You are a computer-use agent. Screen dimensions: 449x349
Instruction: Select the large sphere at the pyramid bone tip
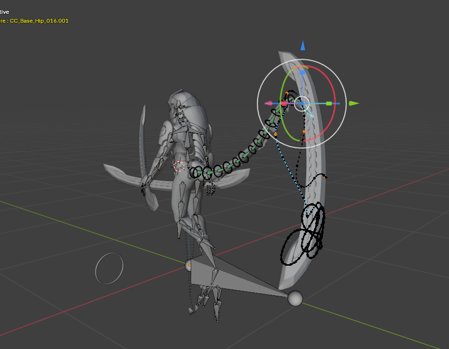[x=295, y=298]
